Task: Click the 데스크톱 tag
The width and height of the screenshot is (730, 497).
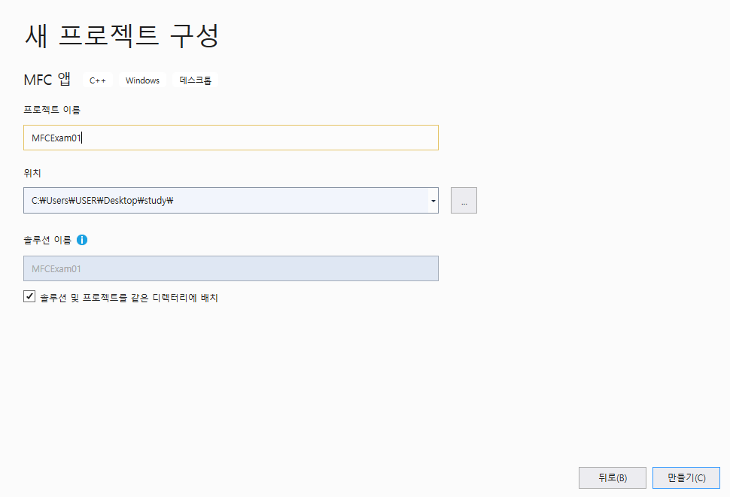Action: tap(195, 80)
